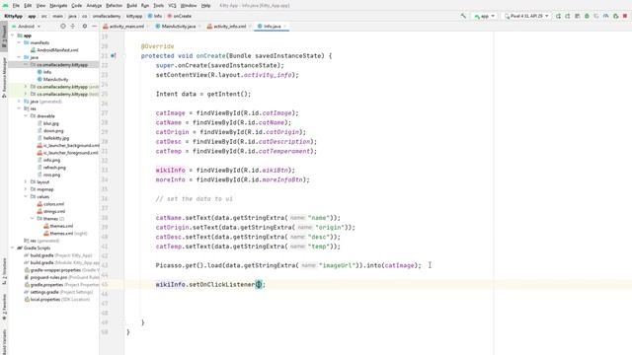632x355 pixels.
Task: Collapse the manifests folder
Action: (x=19, y=42)
